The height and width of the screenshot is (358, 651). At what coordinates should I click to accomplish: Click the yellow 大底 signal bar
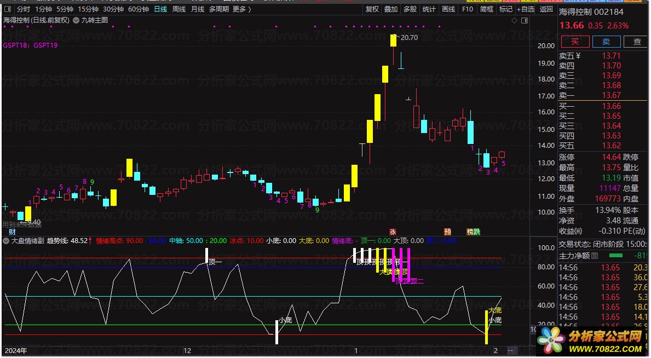pyautogui.click(x=486, y=327)
